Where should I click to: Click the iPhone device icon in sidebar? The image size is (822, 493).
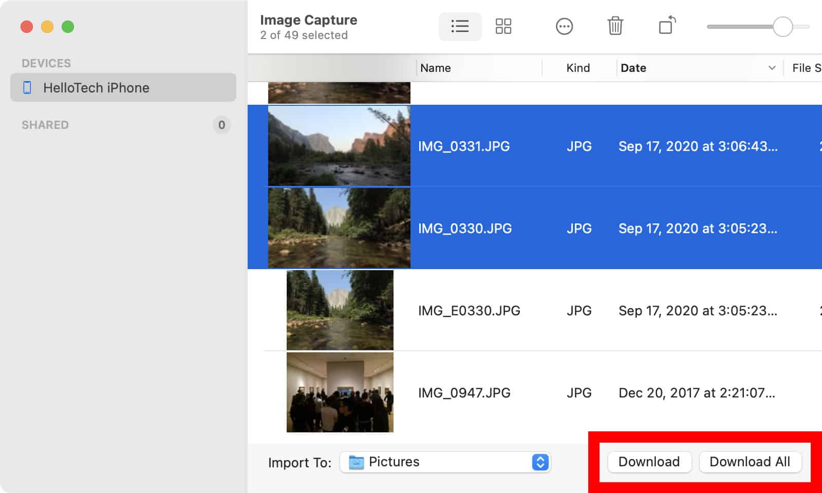click(x=27, y=88)
